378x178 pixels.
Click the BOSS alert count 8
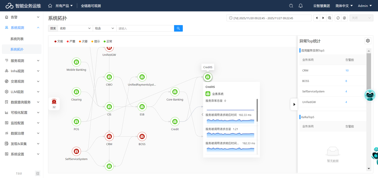pyautogui.click(x=346, y=81)
